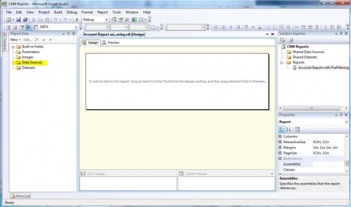Toggle Alphabetical sort in Properties panel
Screen dimensions: 351x207
click(288, 129)
